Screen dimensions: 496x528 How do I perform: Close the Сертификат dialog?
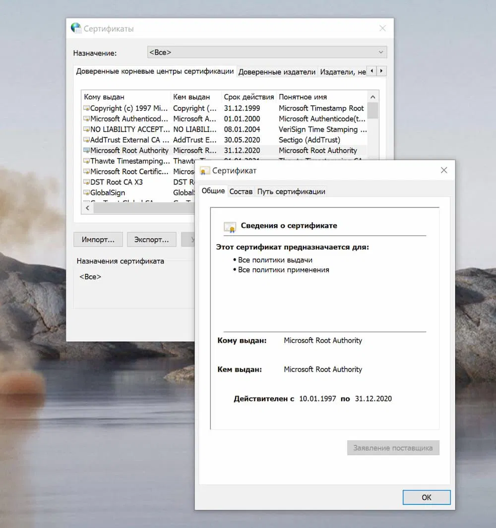(444, 171)
